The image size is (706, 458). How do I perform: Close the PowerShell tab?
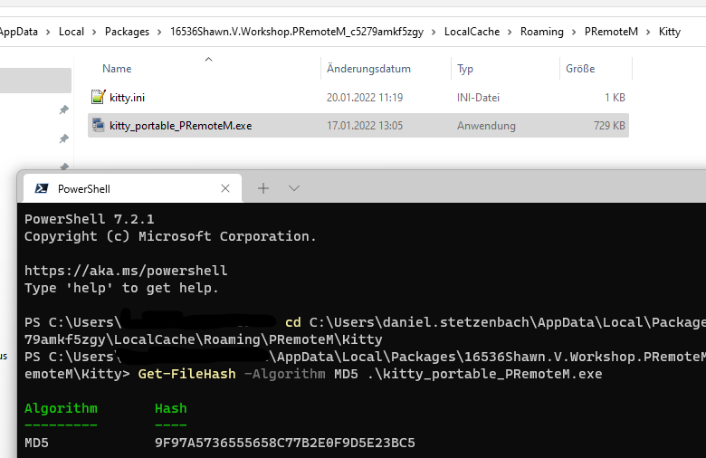[x=225, y=188]
